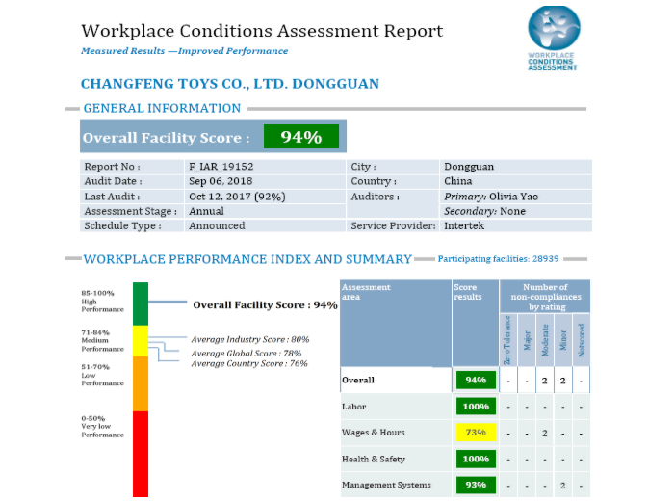
Task: Click the Workplace Conditions Assessment logo
Action: click(554, 38)
